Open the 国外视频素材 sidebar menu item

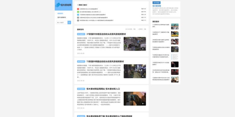pos(61,17)
